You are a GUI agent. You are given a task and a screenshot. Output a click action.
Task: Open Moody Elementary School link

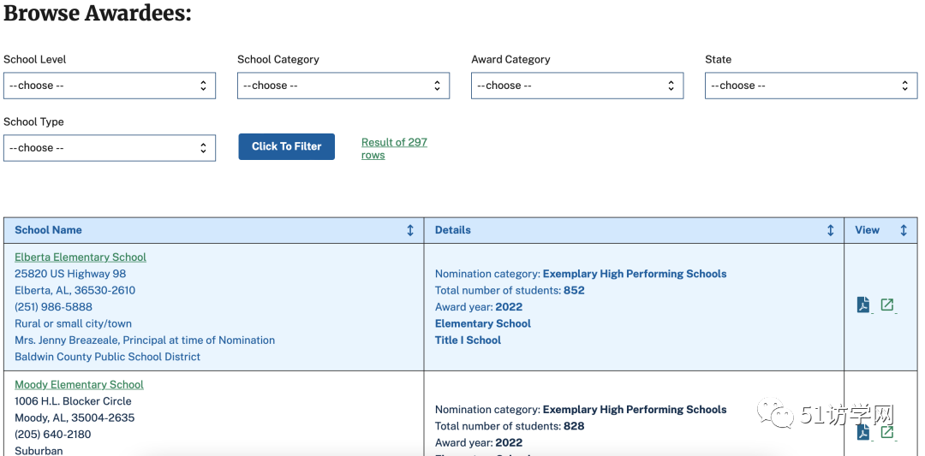(x=79, y=385)
